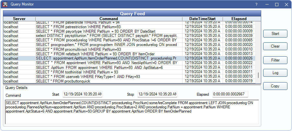Click the Log button
This screenshot has width=292, height=131.
tap(275, 73)
